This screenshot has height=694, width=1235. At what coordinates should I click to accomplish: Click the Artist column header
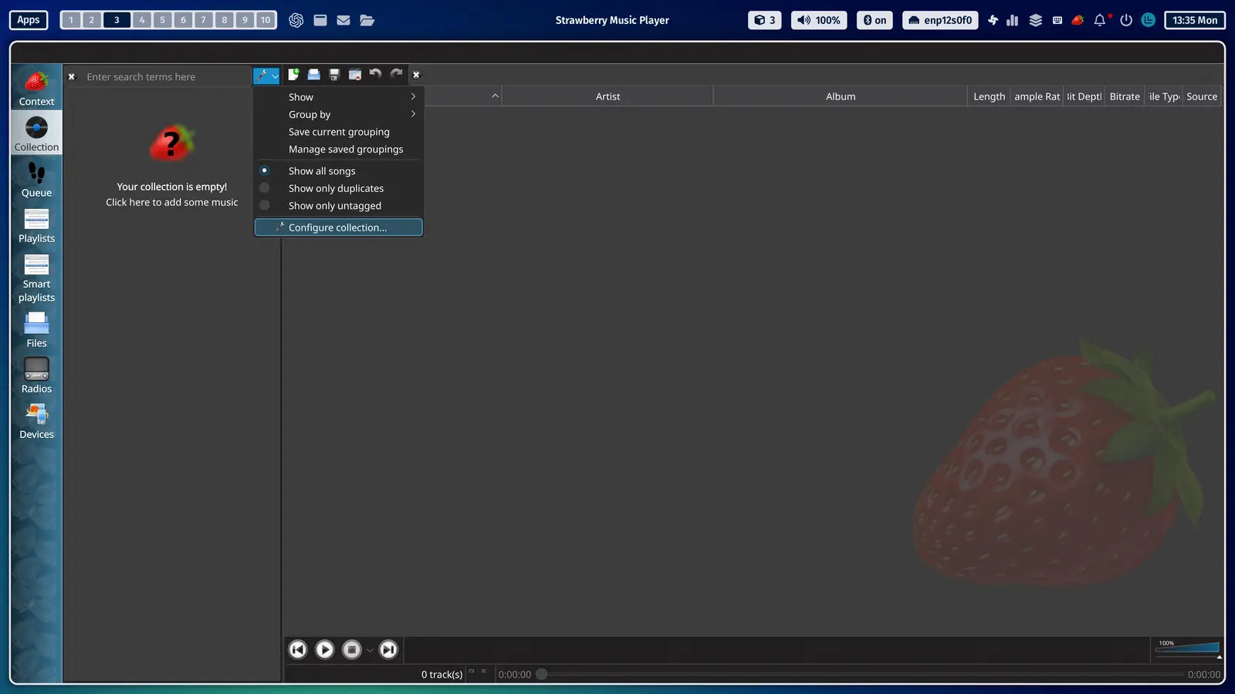click(x=607, y=96)
